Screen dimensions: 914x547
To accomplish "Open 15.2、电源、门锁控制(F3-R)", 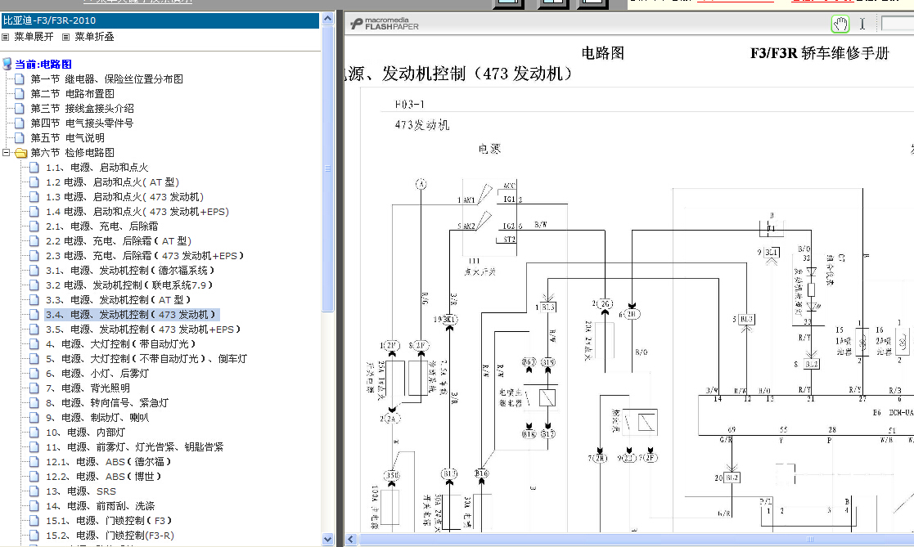I will coord(110,536).
